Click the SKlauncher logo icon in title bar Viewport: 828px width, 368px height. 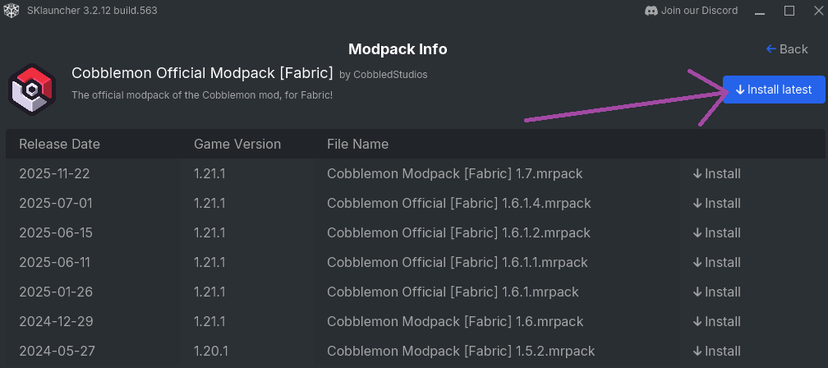pos(12,11)
